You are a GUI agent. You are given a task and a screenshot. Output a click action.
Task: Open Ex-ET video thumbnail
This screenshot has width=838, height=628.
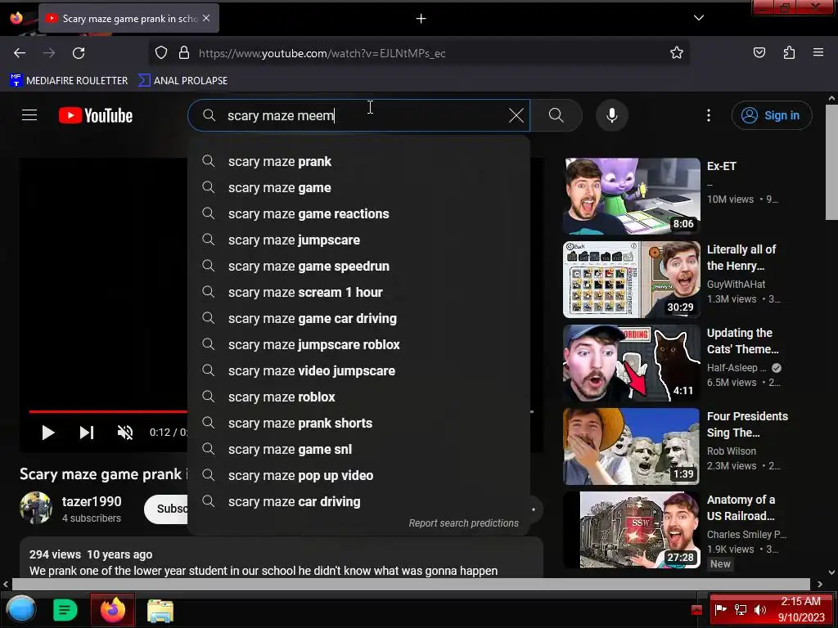click(632, 196)
